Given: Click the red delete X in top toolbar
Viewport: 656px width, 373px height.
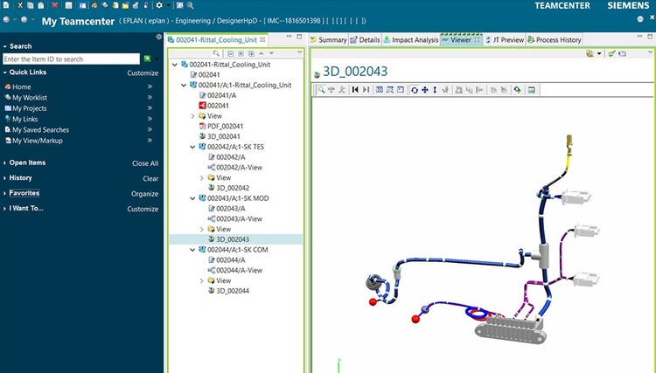Looking at the screenshot, I should click(55, 5).
